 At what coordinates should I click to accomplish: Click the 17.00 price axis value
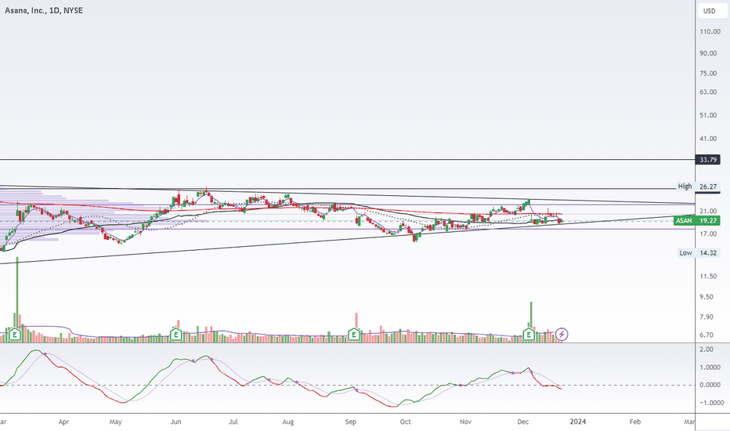(708, 234)
